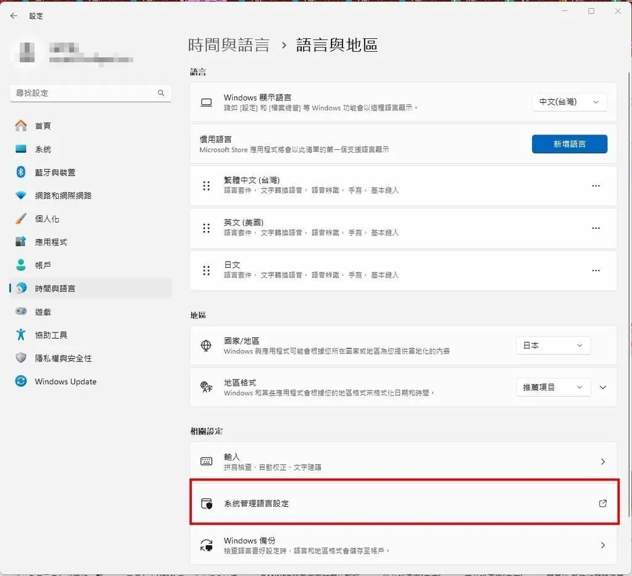Click the Windows Update sync icon
The height and width of the screenshot is (576, 632).
(x=21, y=381)
